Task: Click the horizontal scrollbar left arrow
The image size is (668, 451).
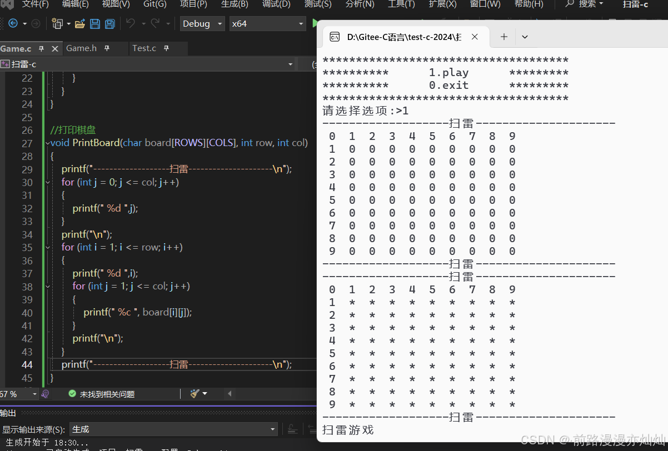Action: 230,393
